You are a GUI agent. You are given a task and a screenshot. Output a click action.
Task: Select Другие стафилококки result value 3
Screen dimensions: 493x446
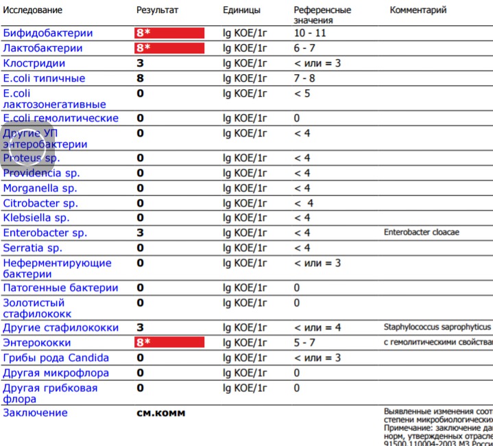click(x=141, y=328)
